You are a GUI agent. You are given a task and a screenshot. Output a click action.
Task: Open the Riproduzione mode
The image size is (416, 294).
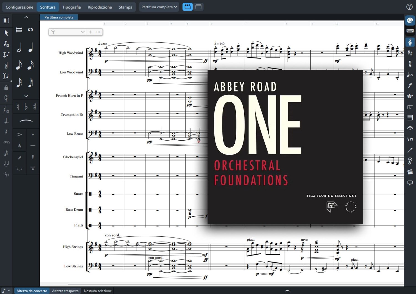point(100,7)
